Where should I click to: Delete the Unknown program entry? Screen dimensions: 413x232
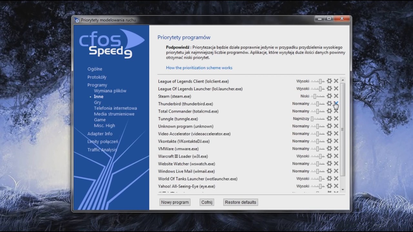[336, 126]
